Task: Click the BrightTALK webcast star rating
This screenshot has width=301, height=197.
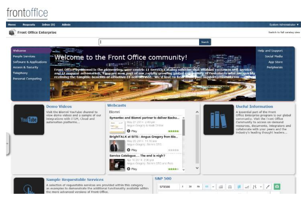Action: (173, 150)
